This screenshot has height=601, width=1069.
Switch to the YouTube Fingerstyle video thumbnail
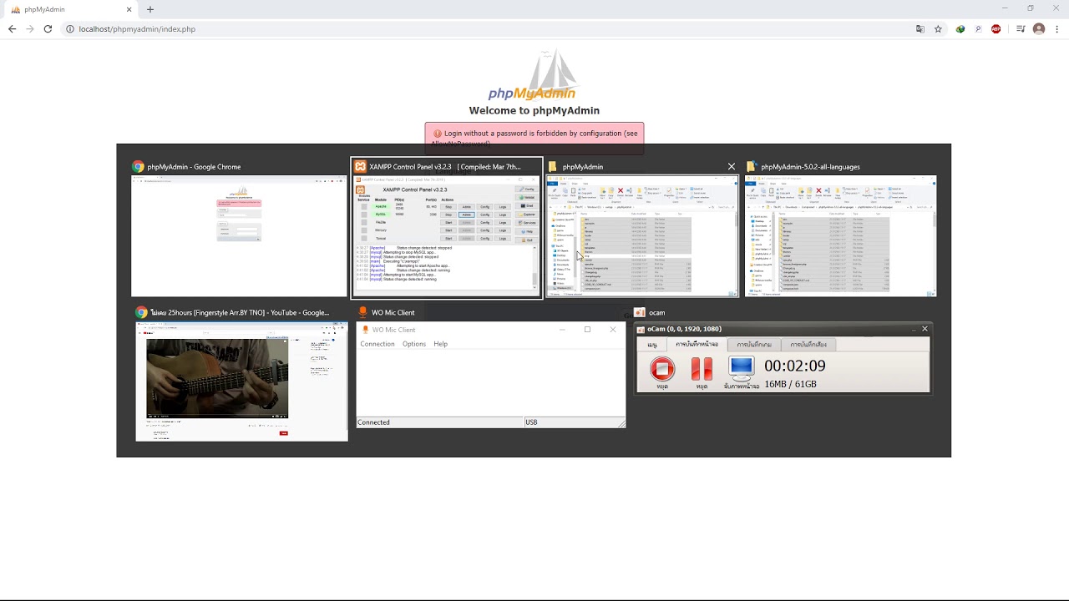click(x=241, y=381)
